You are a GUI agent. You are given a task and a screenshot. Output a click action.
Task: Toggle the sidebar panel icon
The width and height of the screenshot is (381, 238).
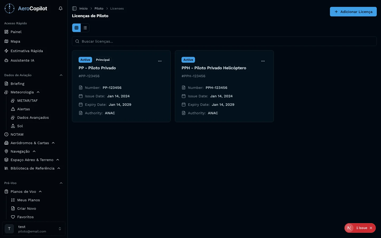(x=74, y=8)
